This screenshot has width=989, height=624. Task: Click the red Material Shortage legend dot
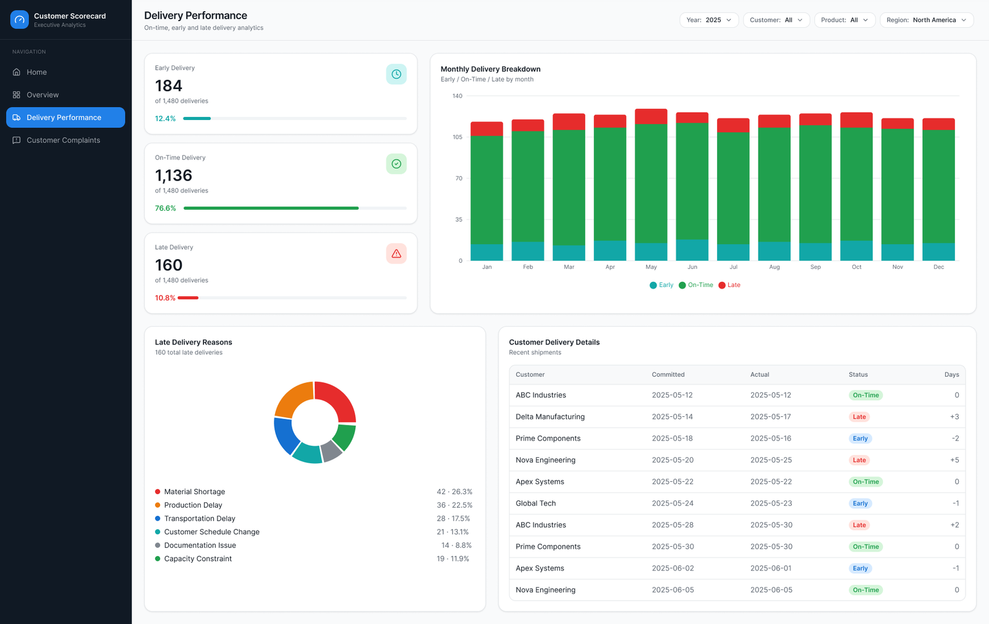tap(158, 492)
